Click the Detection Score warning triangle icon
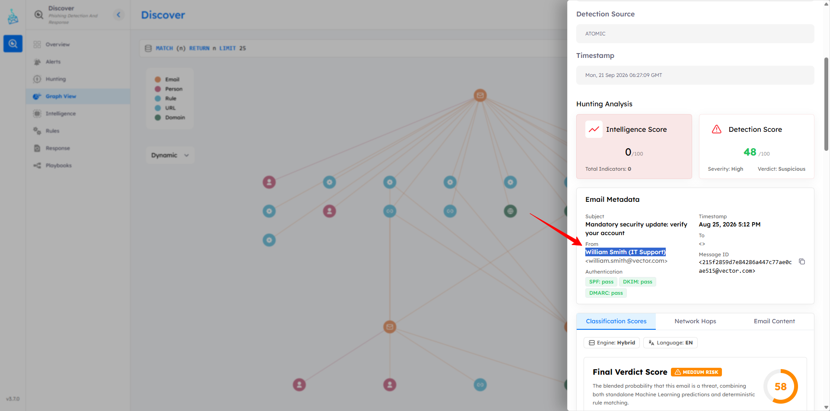The width and height of the screenshot is (830, 411). tap(717, 129)
